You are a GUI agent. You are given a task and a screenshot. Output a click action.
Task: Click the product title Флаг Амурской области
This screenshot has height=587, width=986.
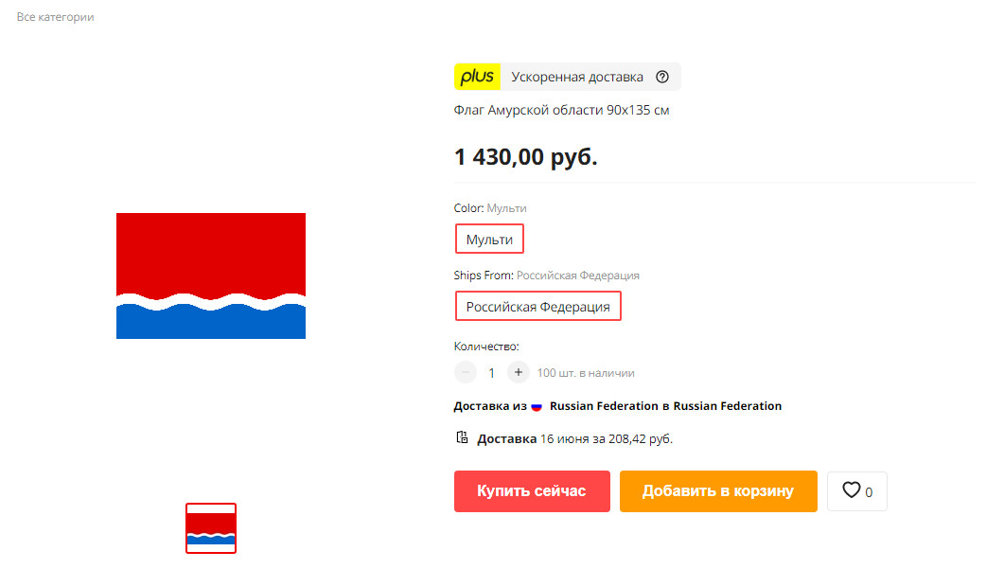pos(561,110)
